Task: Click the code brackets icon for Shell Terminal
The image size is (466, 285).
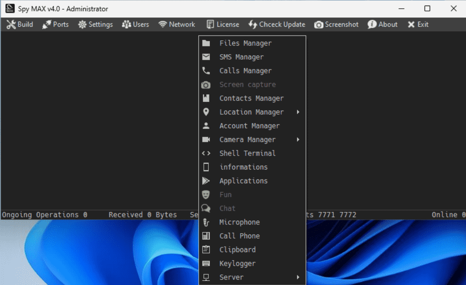Action: coord(206,153)
